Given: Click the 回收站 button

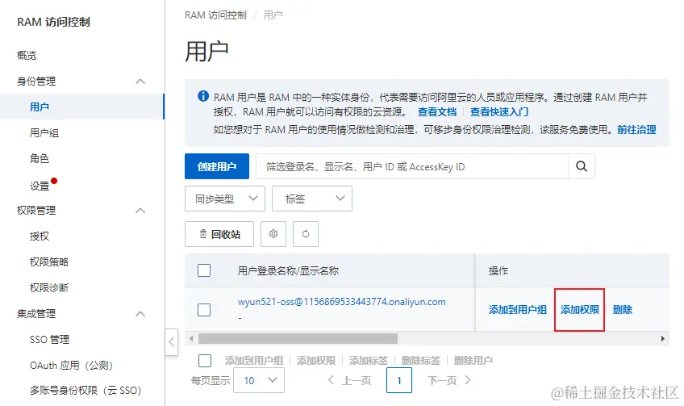Looking at the screenshot, I should [219, 234].
